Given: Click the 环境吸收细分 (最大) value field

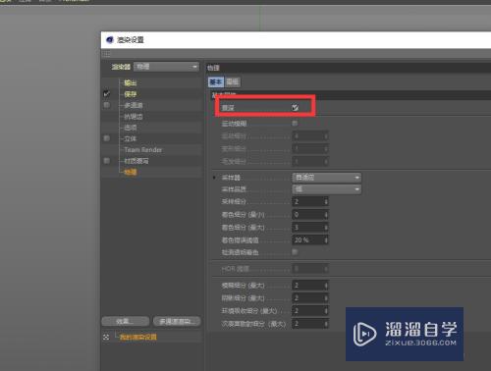Looking at the screenshot, I should (x=310, y=311).
